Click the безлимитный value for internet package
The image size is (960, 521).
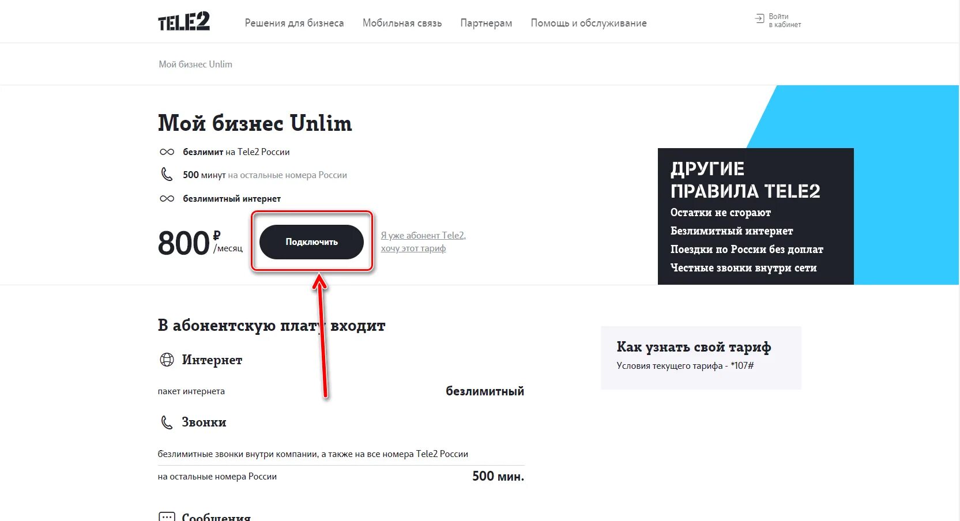pyautogui.click(x=485, y=391)
